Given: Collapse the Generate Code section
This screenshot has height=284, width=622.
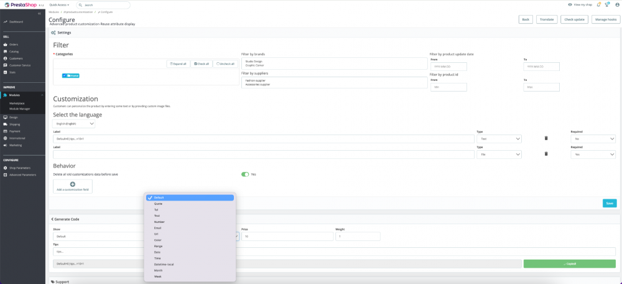Looking at the screenshot, I should pyautogui.click(x=52, y=219).
